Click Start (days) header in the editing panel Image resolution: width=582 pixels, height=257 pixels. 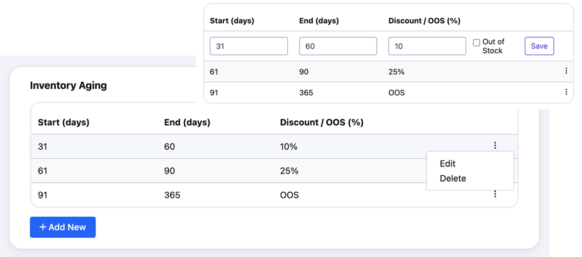[x=232, y=21]
